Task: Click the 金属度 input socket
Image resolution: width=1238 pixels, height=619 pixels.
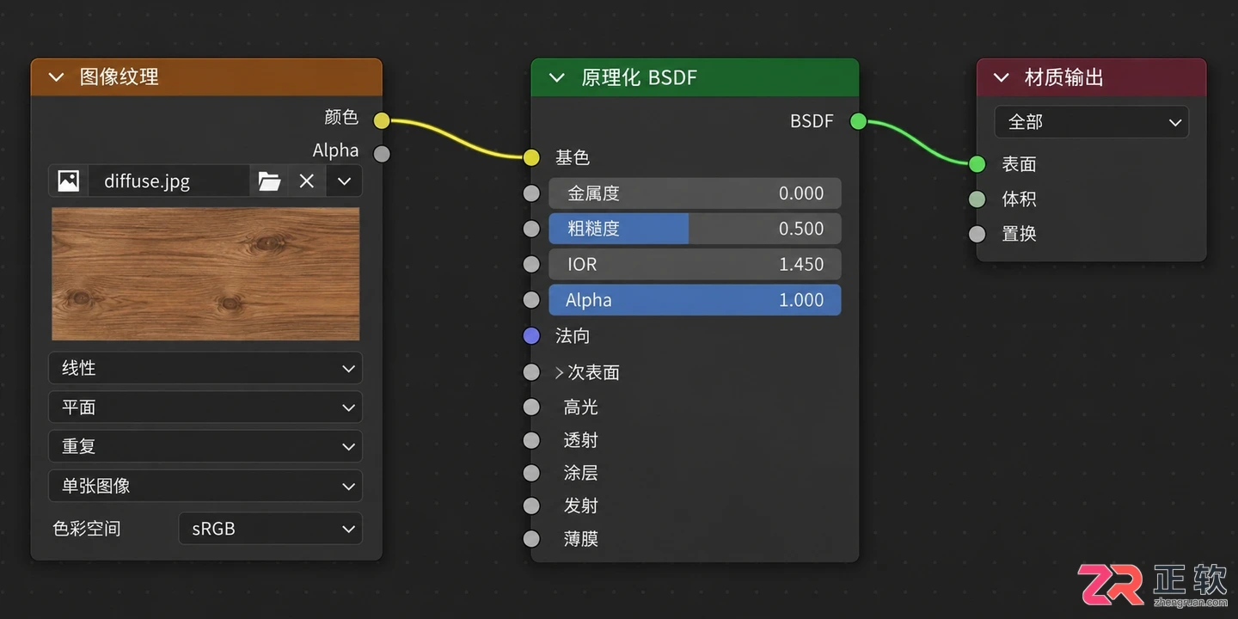Action: [x=531, y=193]
